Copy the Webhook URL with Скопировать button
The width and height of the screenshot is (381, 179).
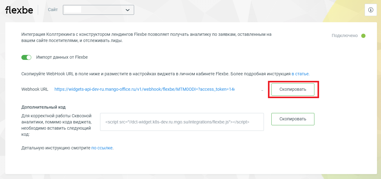coord(293,89)
